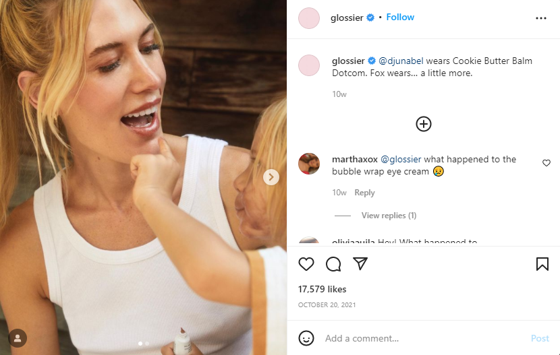
Task: Follow the glossier account
Action: click(x=400, y=18)
